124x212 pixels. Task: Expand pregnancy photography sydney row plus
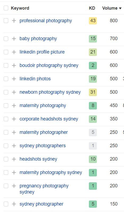pyautogui.click(x=14, y=186)
